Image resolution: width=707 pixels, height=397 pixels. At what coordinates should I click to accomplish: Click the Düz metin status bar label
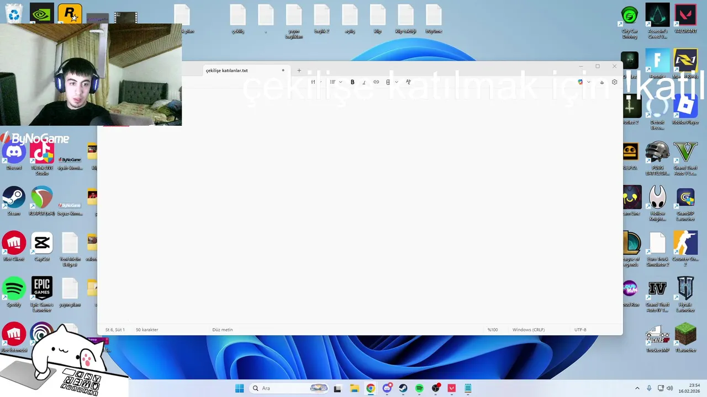coord(223,330)
